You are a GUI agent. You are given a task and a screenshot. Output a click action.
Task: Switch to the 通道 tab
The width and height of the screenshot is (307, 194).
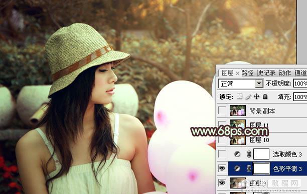(x=300, y=73)
